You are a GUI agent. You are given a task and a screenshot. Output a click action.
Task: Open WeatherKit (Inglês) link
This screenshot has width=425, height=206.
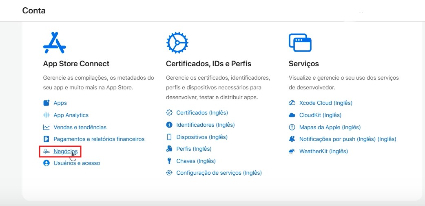(323, 151)
